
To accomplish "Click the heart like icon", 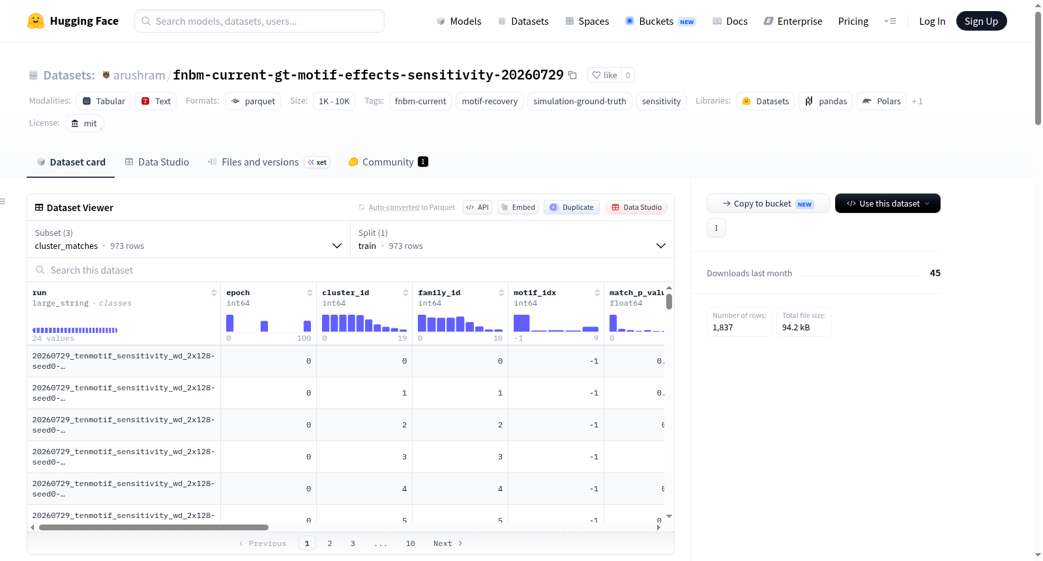I will pos(596,75).
